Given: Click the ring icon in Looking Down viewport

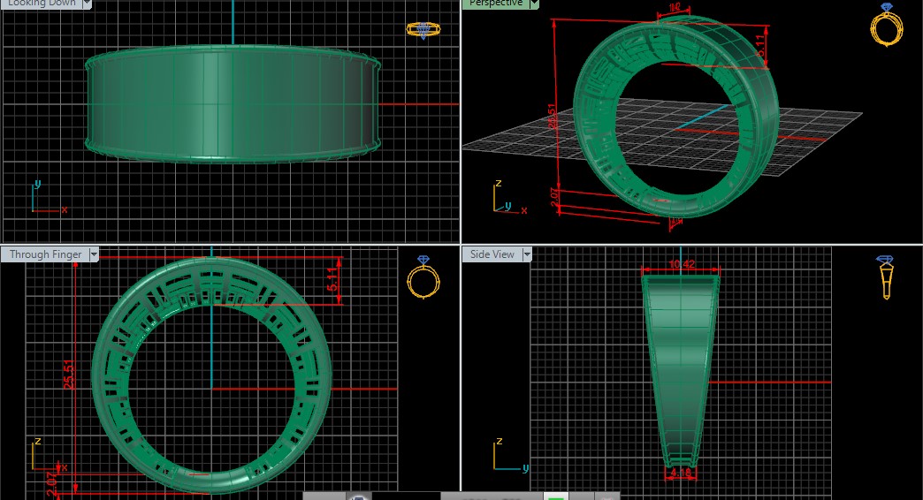Looking at the screenshot, I should point(423,30).
